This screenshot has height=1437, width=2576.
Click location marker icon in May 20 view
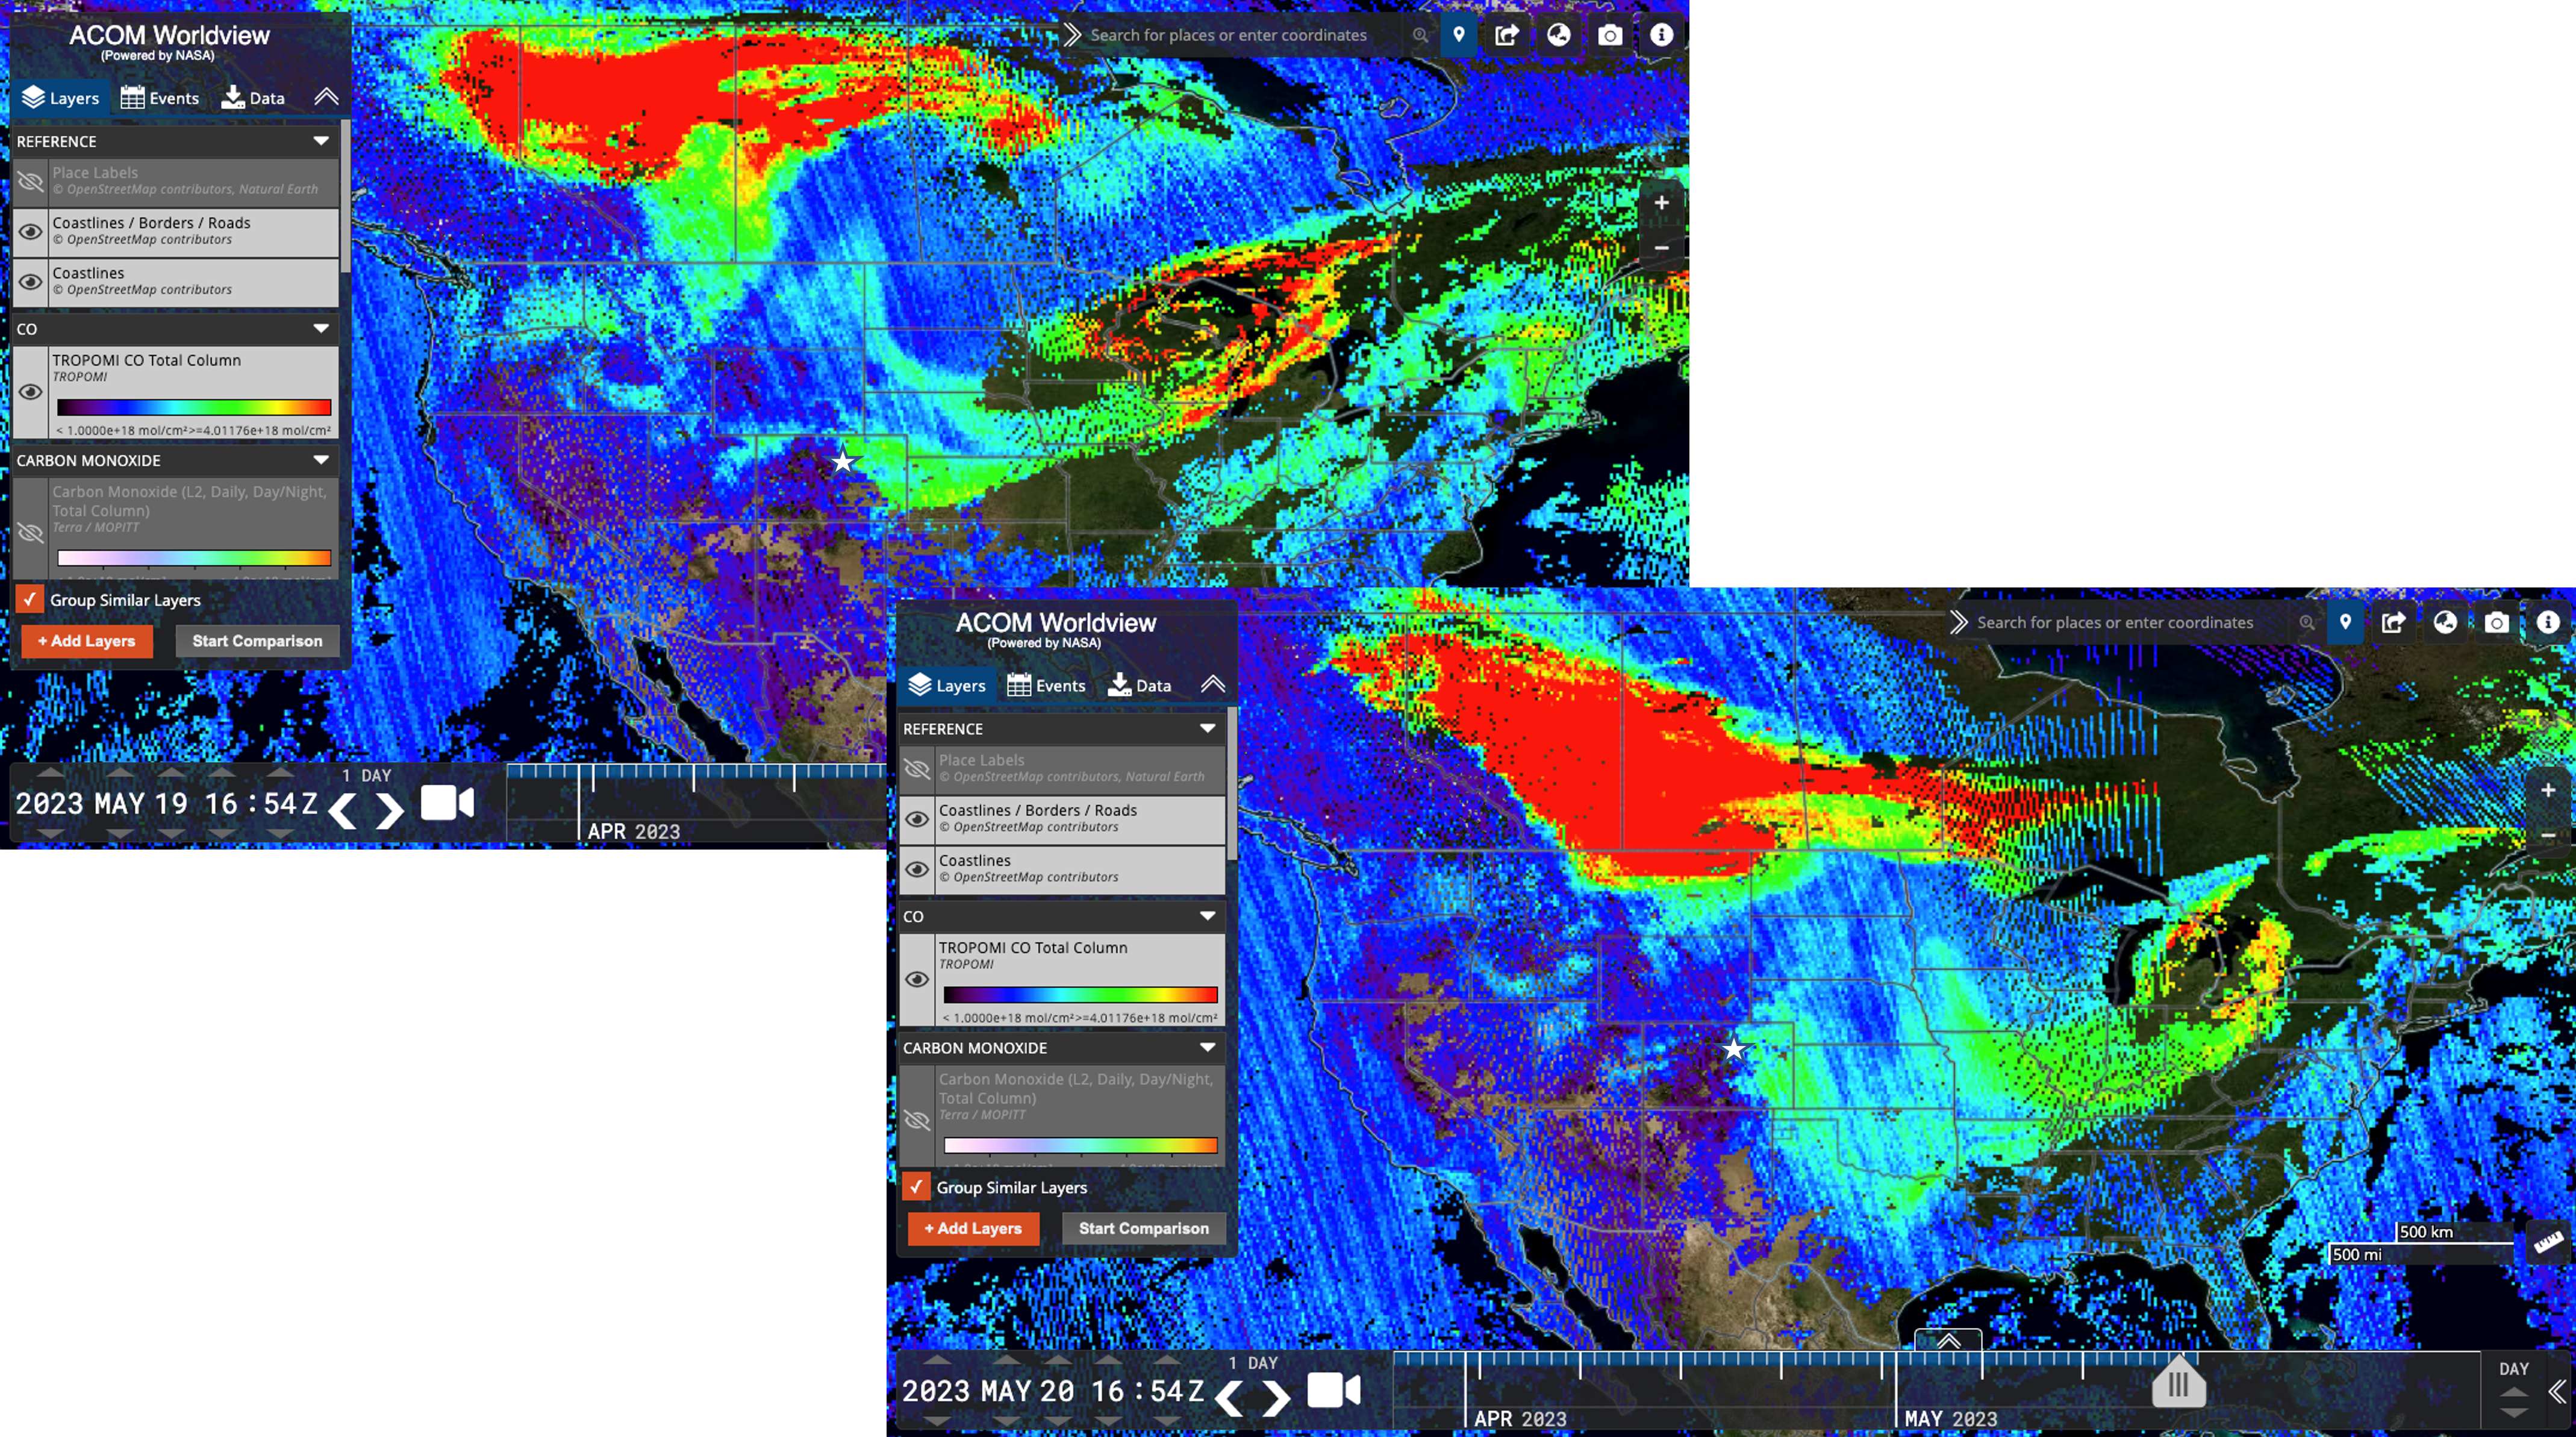(2345, 622)
